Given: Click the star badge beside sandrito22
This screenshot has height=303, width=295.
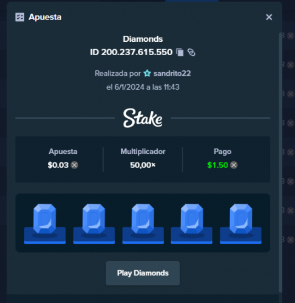Looking at the screenshot, I should [x=147, y=73].
